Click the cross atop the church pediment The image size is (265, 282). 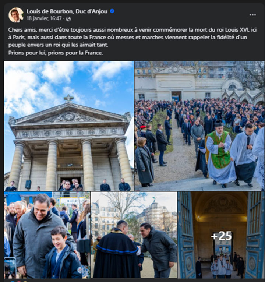pos(68,99)
